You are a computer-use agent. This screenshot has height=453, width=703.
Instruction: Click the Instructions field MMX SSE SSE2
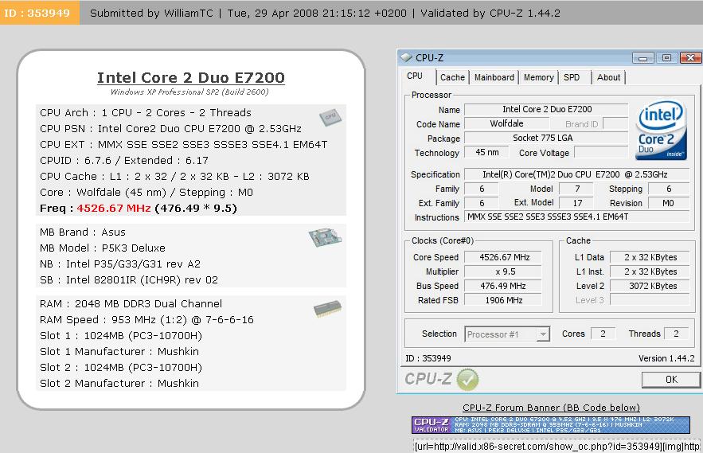[x=577, y=217]
